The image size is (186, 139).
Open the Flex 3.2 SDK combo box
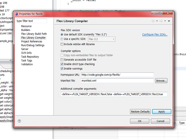tap(102, 39)
